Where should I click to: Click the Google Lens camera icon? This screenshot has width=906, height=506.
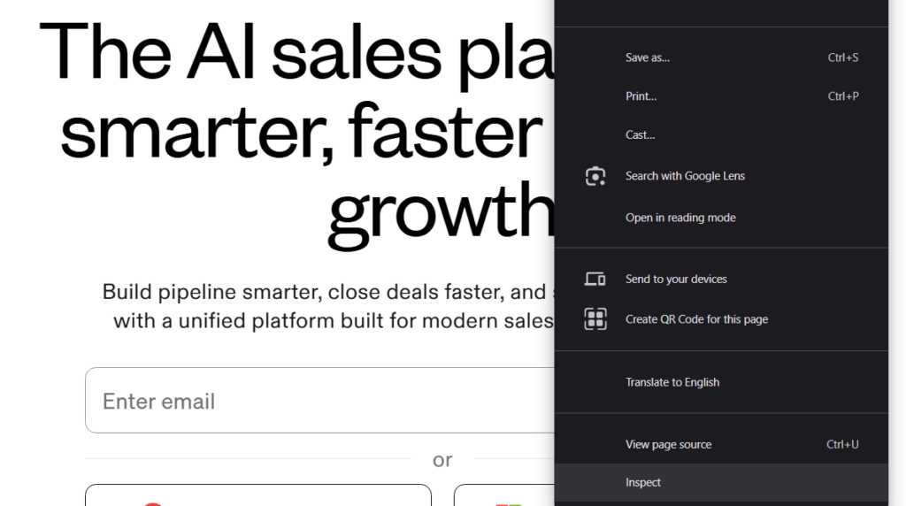point(595,176)
